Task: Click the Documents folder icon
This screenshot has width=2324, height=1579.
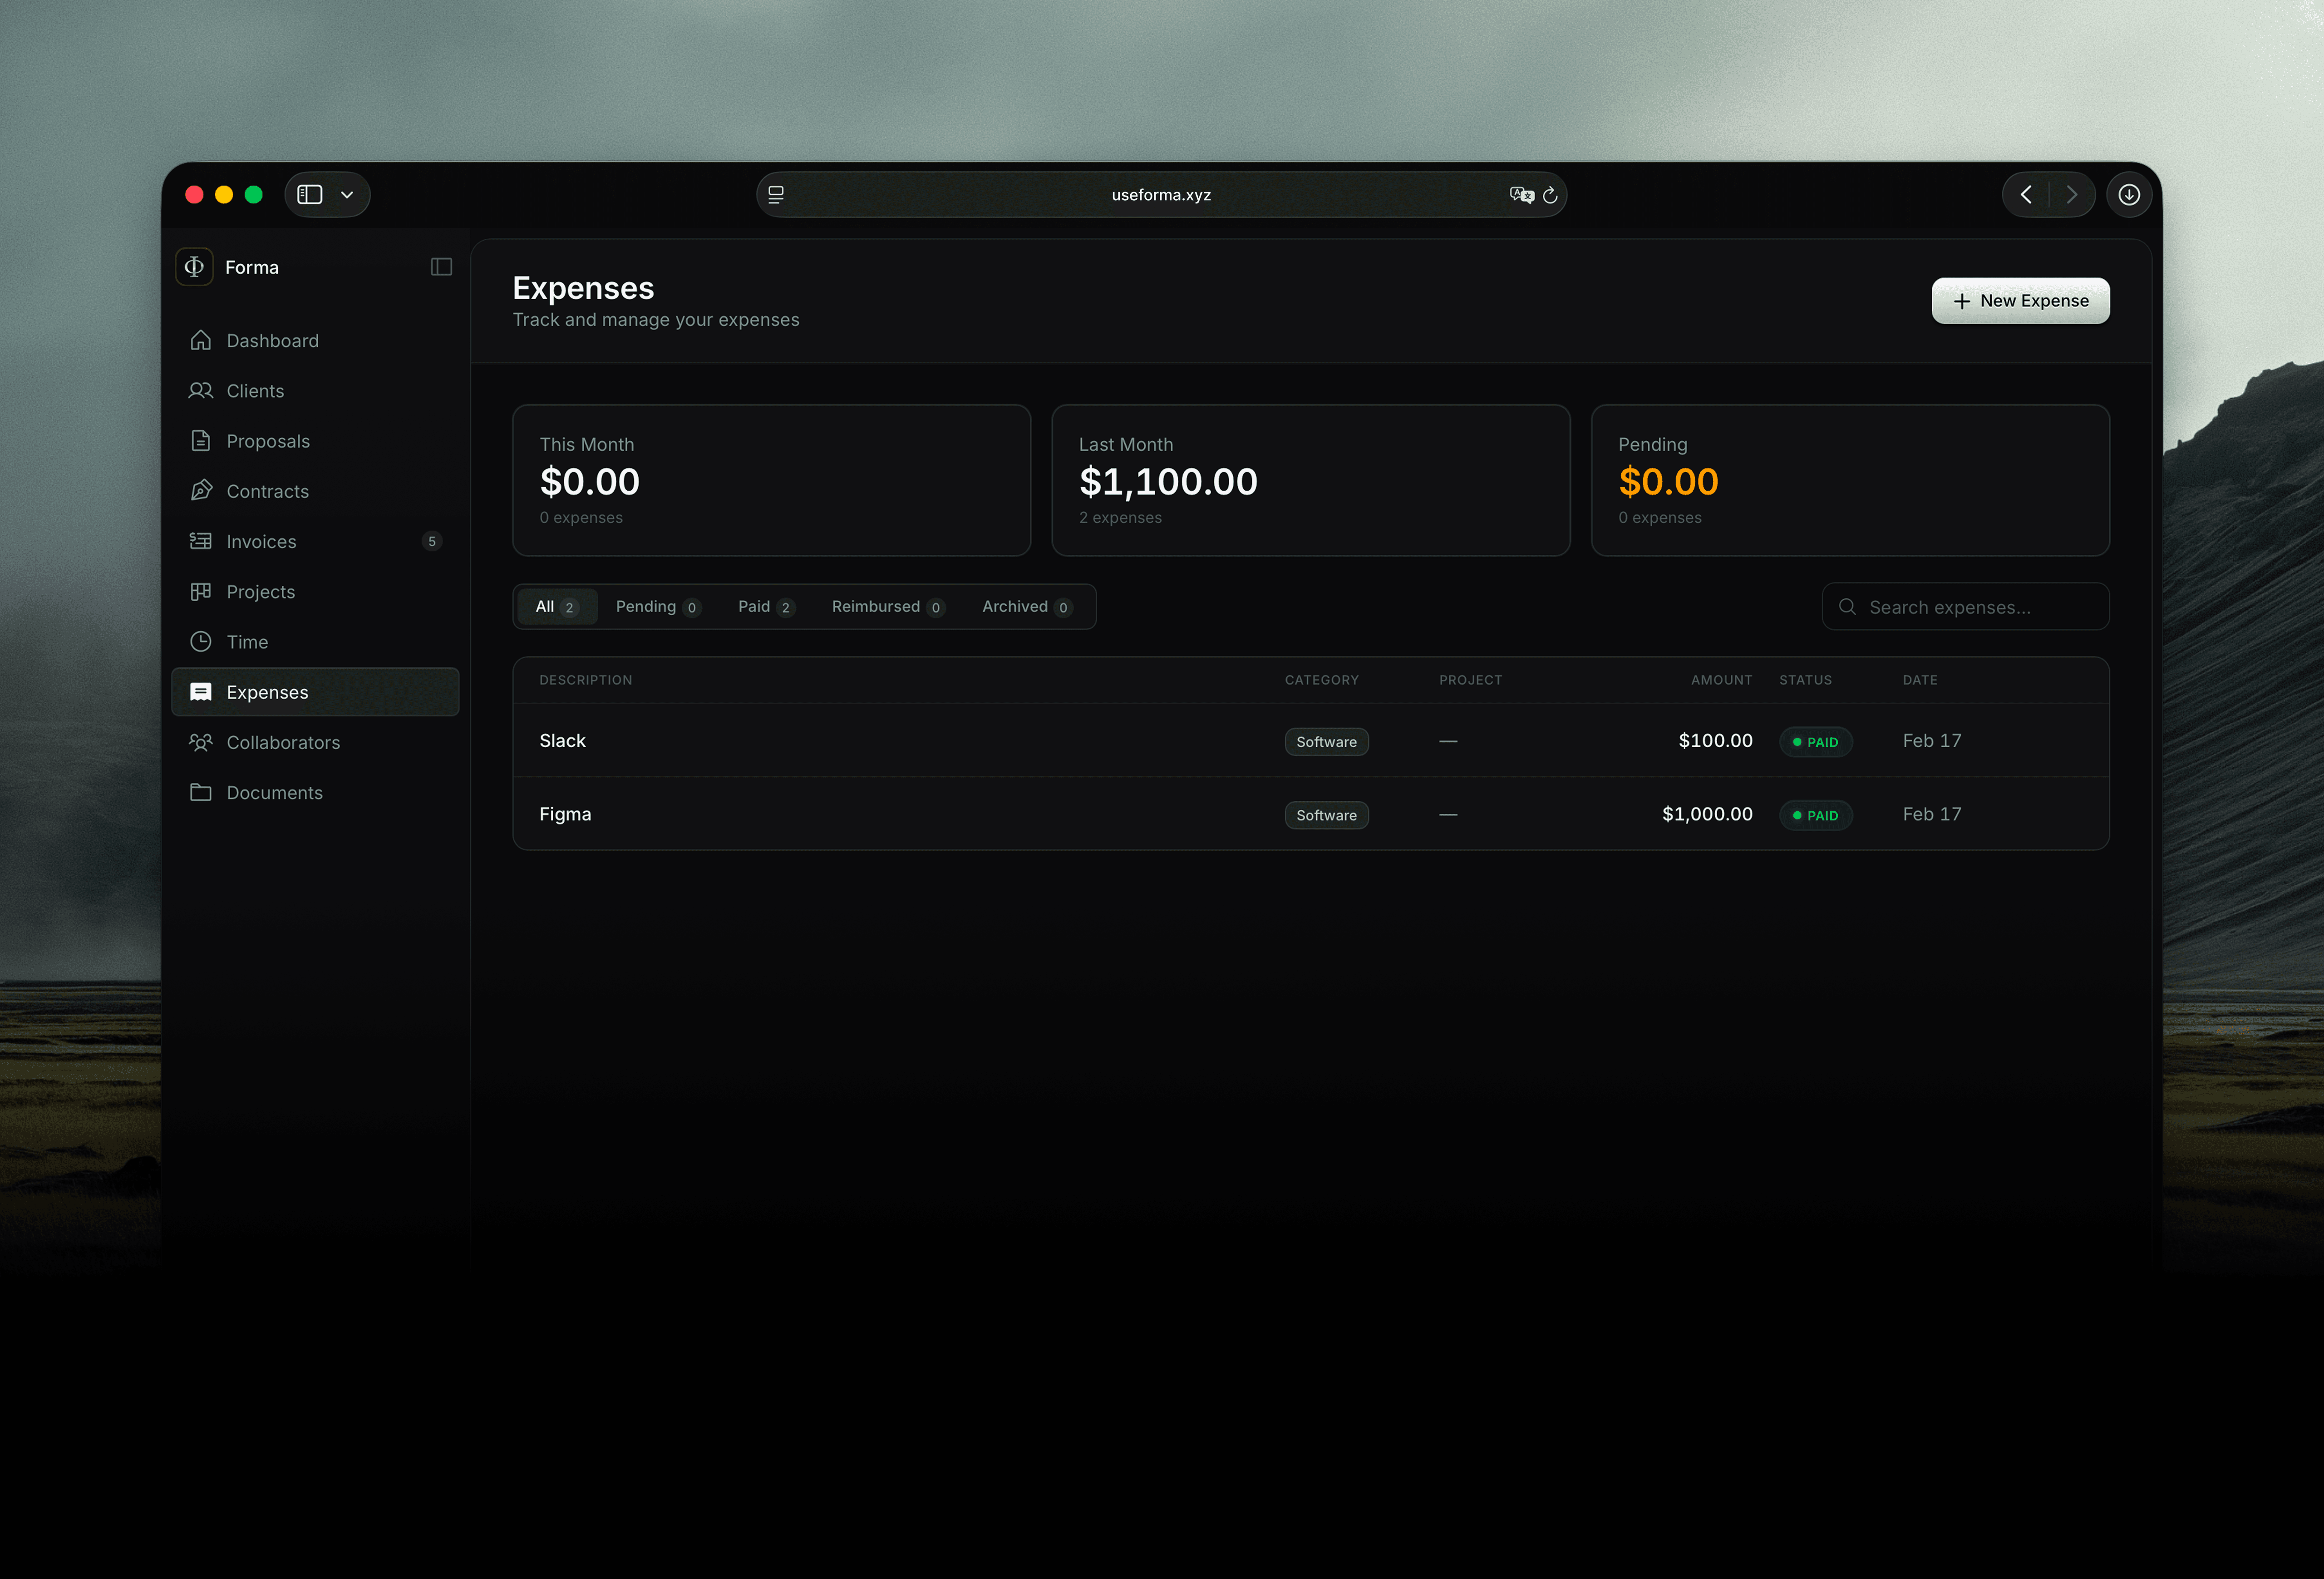Action: 201,792
